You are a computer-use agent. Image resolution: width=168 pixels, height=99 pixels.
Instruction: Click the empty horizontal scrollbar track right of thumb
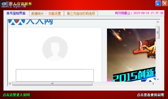122,84
